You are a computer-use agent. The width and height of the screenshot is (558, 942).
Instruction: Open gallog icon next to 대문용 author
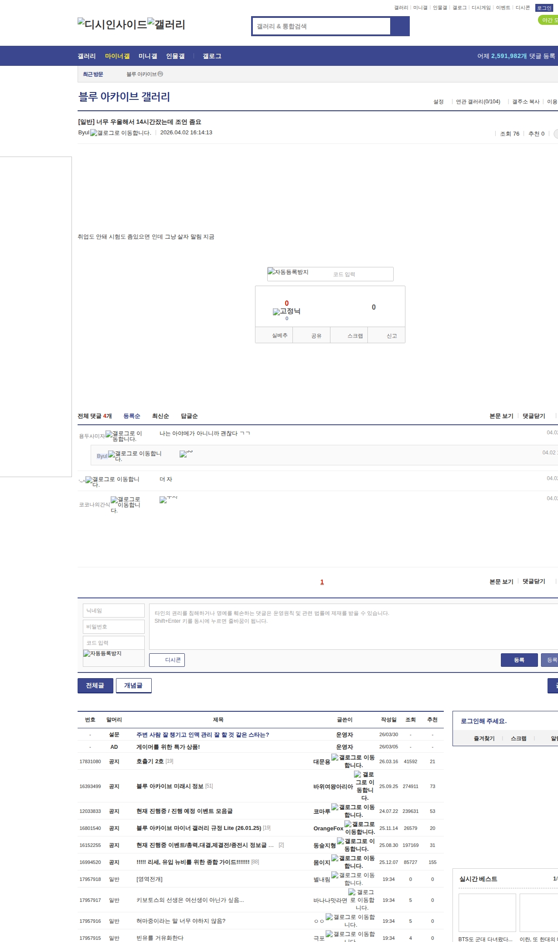click(353, 761)
